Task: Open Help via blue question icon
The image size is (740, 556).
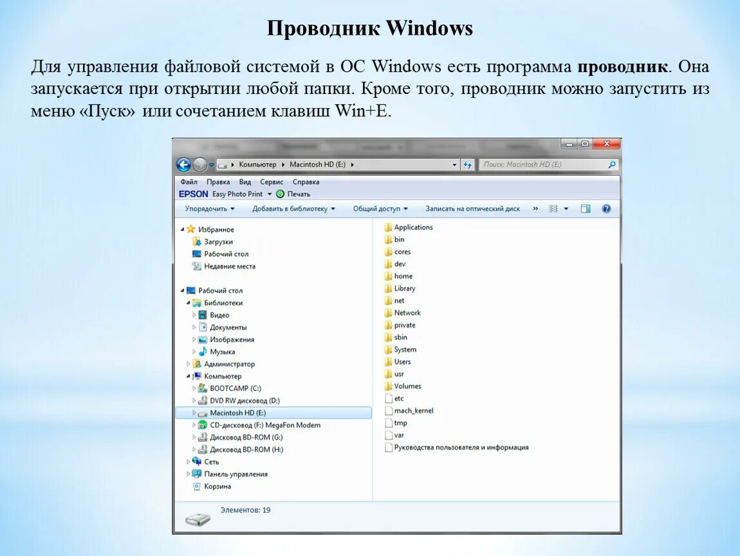Action: (x=606, y=208)
